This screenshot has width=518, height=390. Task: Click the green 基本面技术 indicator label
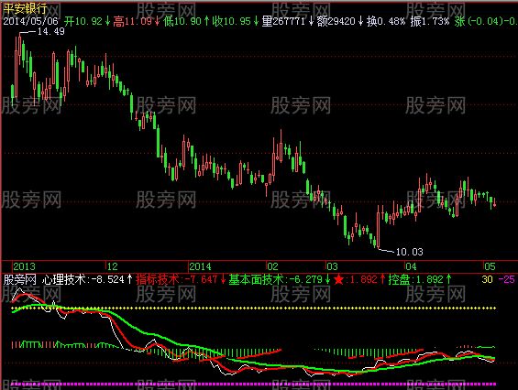click(256, 280)
